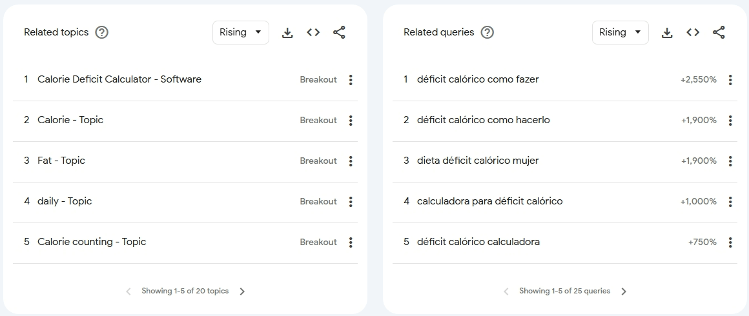Download the Related queries data
Image resolution: width=749 pixels, height=316 pixels.
667,33
